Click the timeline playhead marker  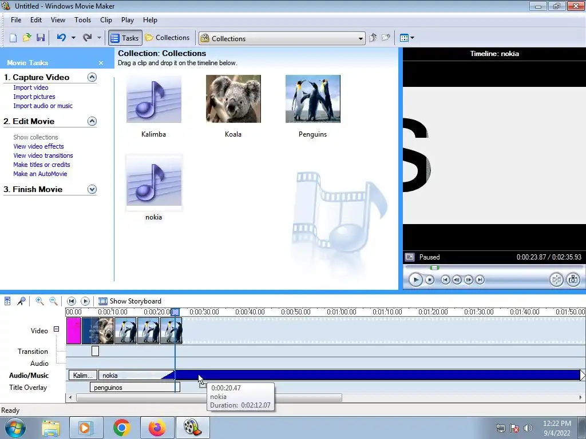(x=175, y=312)
